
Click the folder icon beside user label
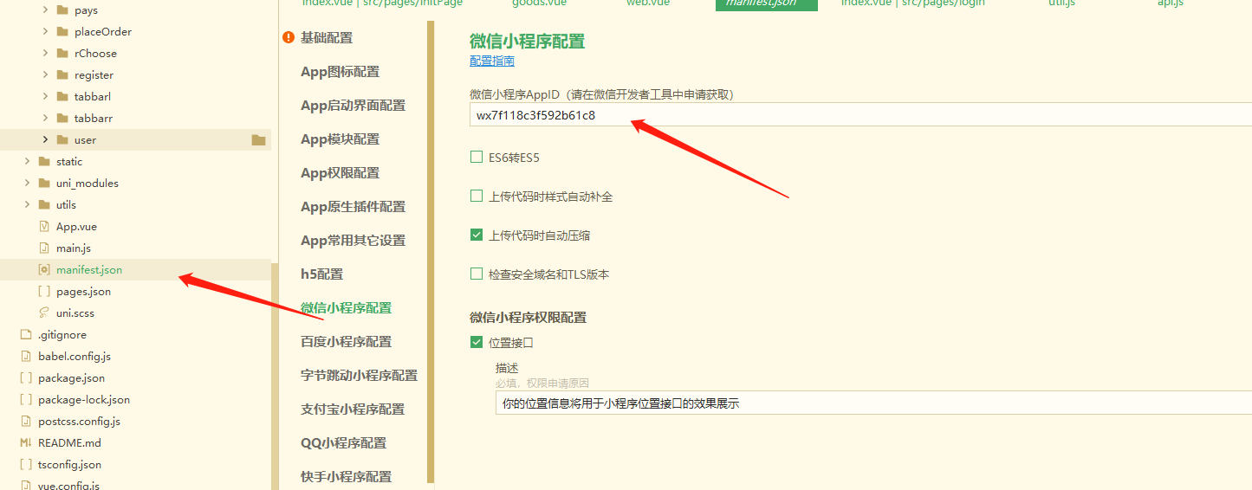coord(62,140)
